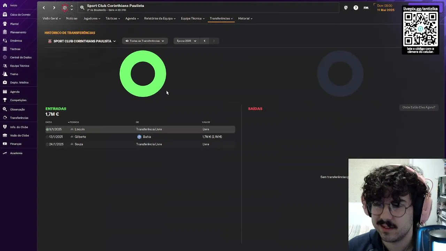Expand the Relatórios da Equipa menu

160,18
